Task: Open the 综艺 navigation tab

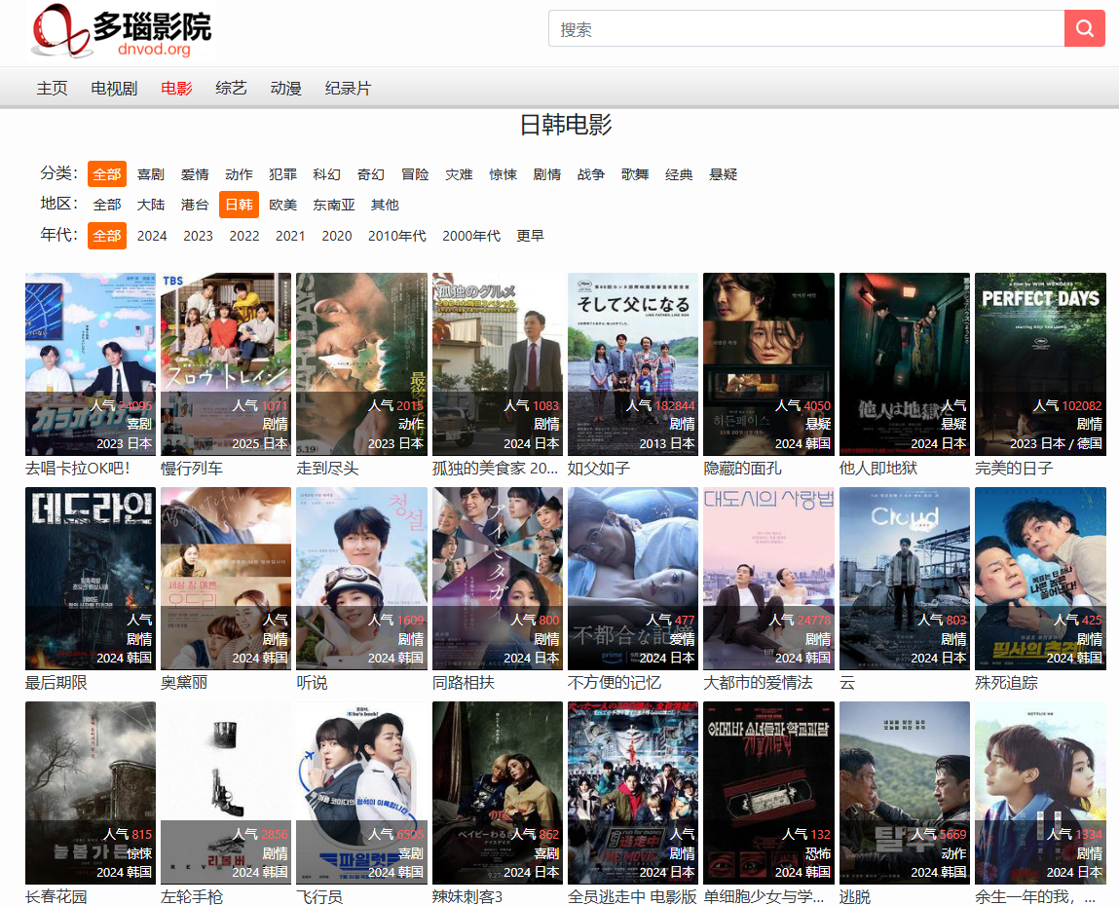Action: point(231,88)
